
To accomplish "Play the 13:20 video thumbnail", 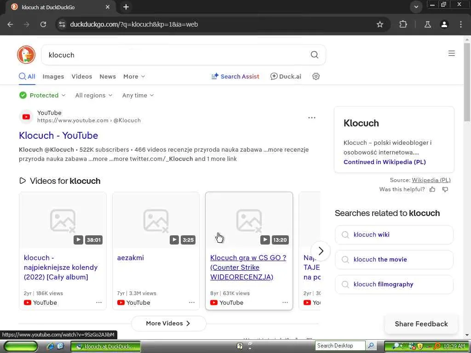I will tap(249, 220).
